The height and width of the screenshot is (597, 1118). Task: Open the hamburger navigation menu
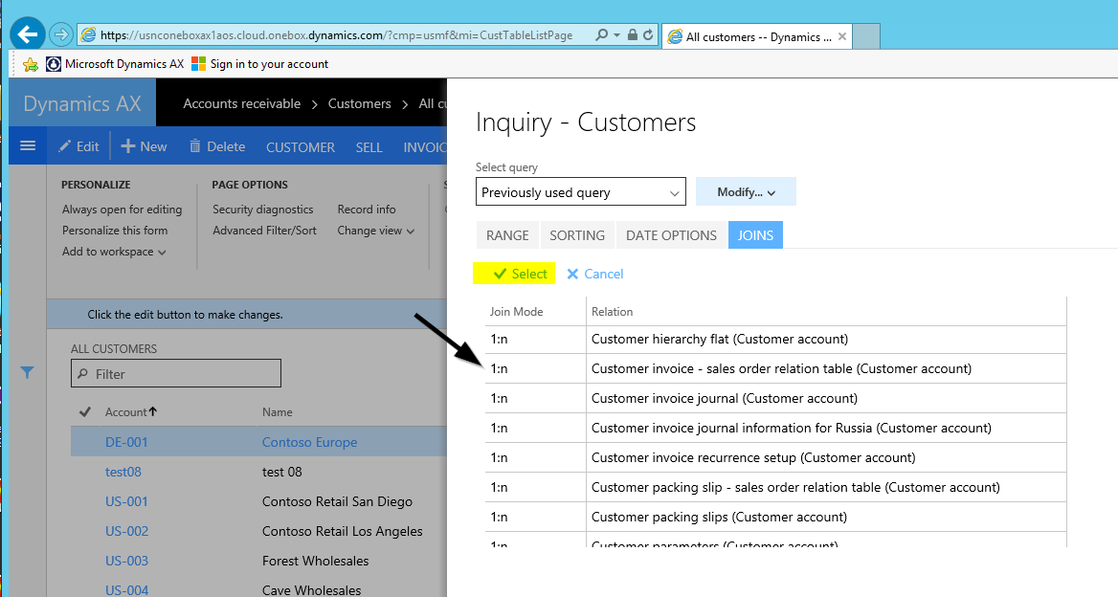click(x=27, y=146)
